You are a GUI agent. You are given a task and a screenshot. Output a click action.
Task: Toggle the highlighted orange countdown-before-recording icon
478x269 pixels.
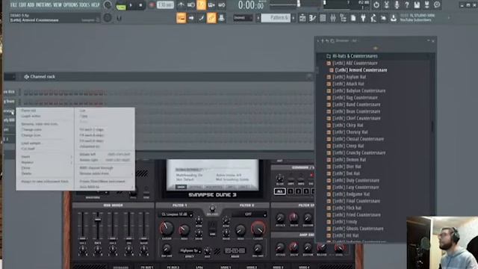tap(201, 5)
